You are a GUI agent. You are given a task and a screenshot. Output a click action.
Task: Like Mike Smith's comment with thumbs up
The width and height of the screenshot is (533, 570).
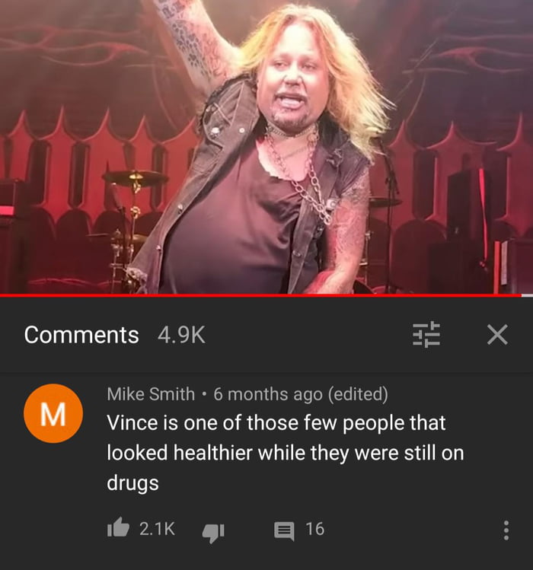tap(118, 528)
